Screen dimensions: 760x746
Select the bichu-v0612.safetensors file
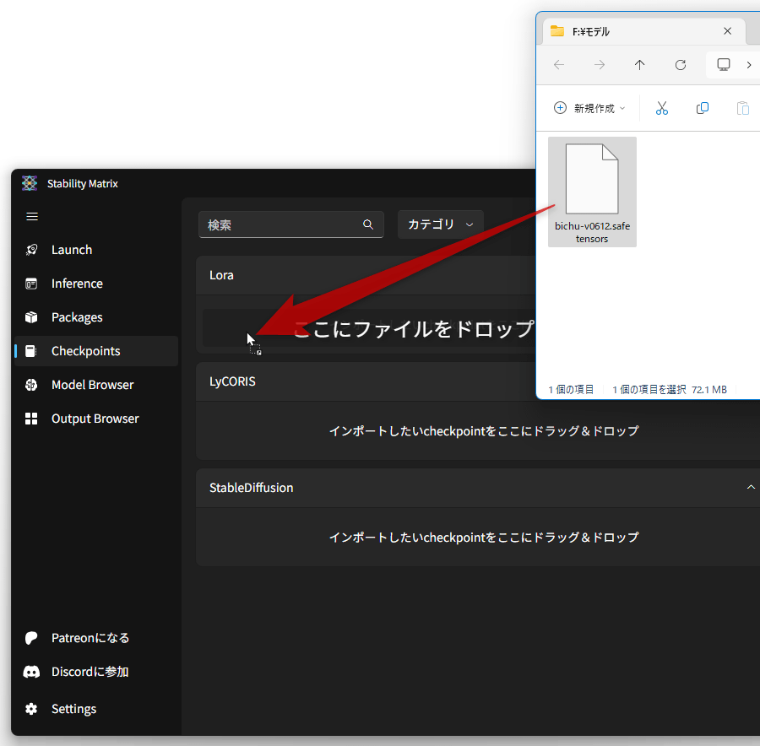(x=592, y=192)
